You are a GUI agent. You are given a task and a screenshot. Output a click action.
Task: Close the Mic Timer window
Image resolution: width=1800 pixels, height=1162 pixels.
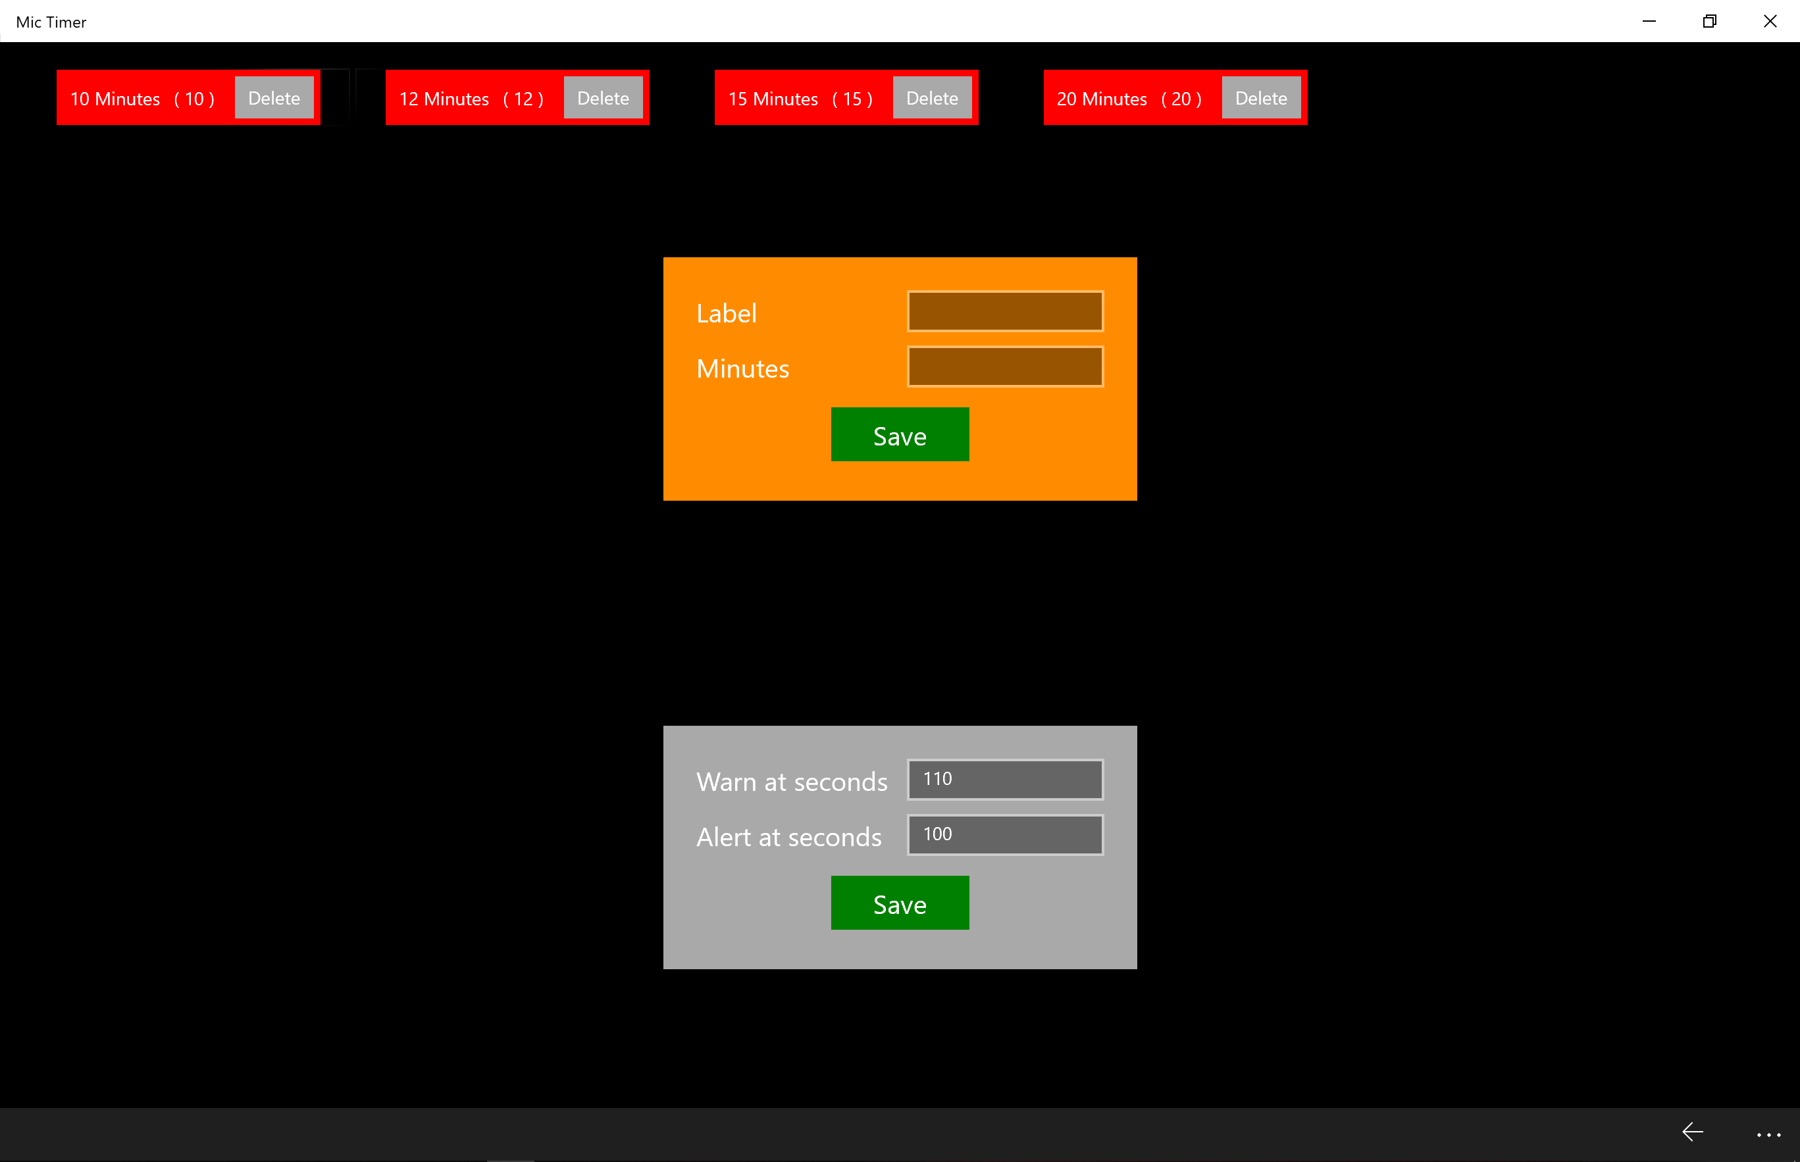point(1770,21)
